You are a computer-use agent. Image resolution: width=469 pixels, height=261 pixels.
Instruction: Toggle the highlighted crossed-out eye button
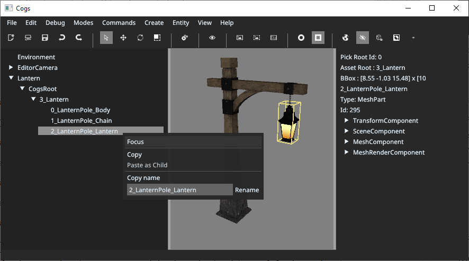[363, 38]
